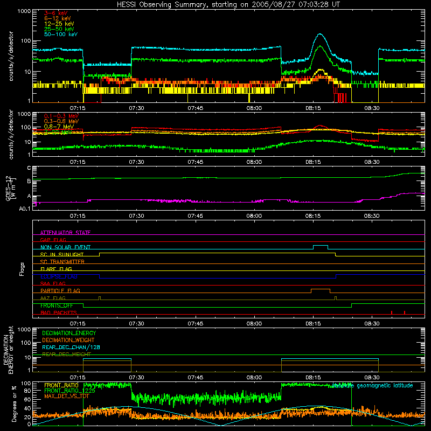431x431 pixels.
Task: Click the 'Degrees or %' axis title
Action: (x=14, y=404)
